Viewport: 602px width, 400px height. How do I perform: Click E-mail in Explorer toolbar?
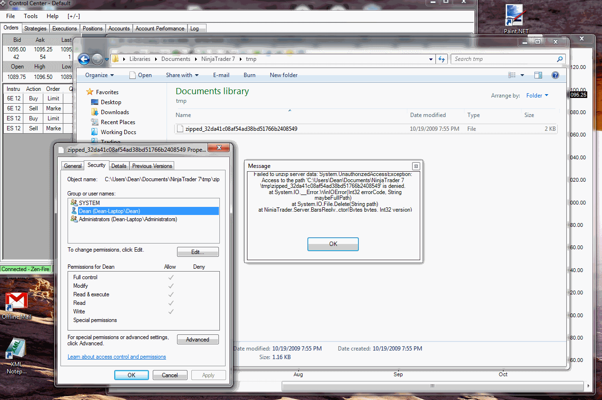pos(221,75)
